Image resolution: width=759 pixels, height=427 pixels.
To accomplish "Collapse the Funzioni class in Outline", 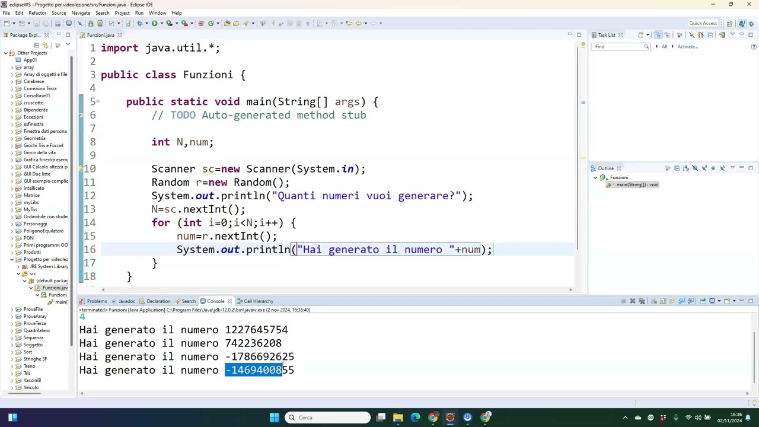I will click(595, 177).
